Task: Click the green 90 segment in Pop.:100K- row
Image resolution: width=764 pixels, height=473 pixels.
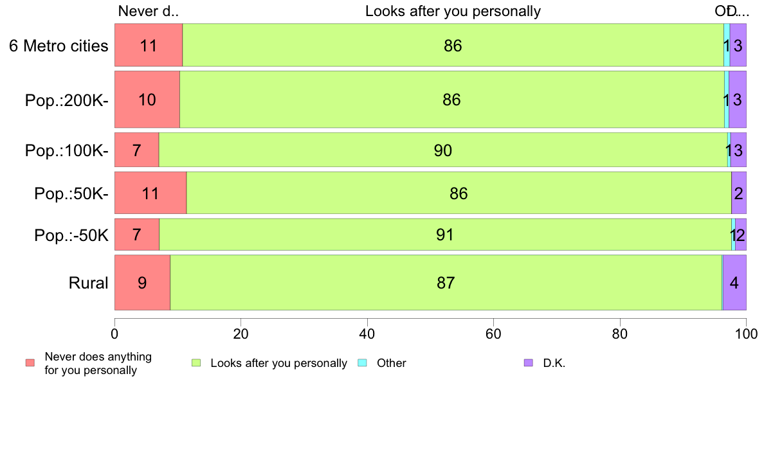Action: click(443, 150)
